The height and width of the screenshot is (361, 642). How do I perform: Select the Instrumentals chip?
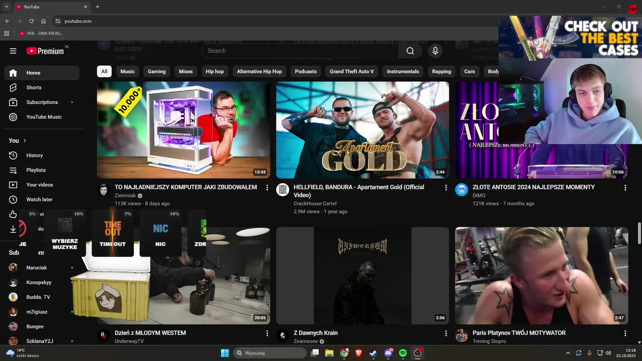tap(403, 71)
